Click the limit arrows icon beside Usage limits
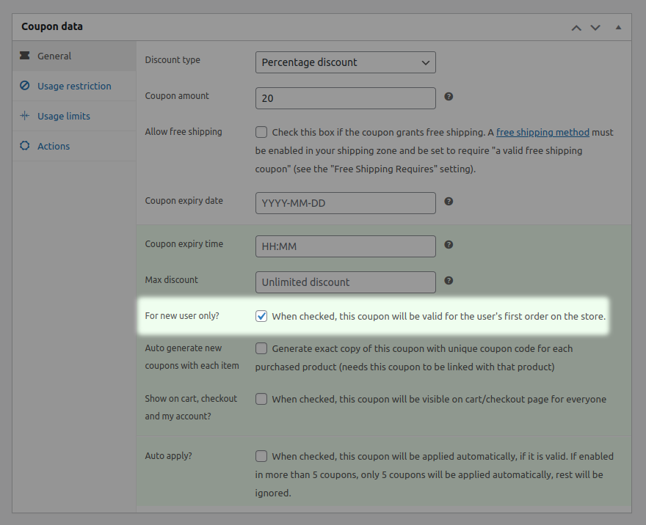Viewport: 646px width, 525px height. pyautogui.click(x=24, y=116)
